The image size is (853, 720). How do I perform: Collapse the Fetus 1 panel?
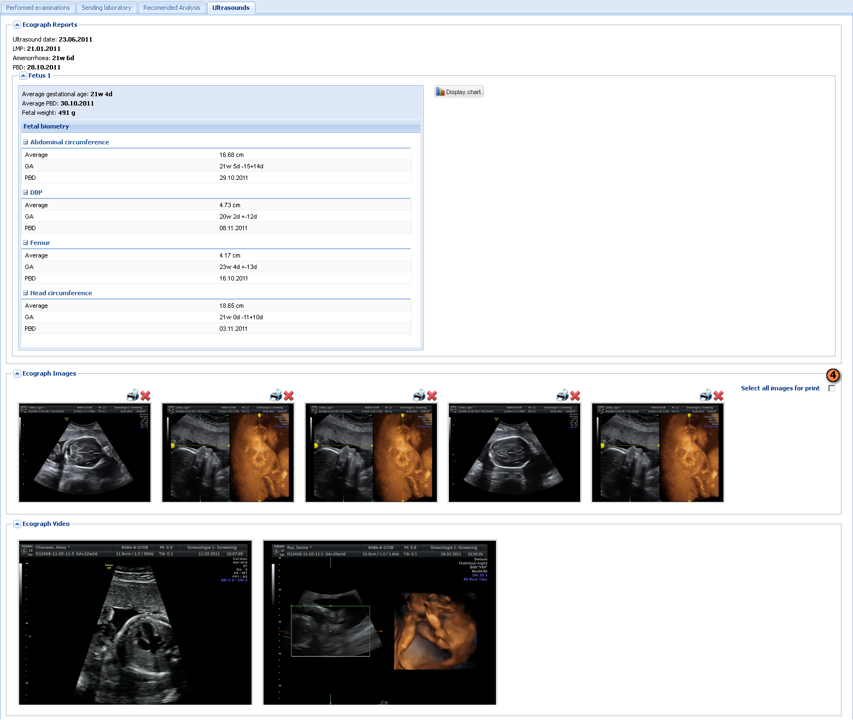coord(23,75)
